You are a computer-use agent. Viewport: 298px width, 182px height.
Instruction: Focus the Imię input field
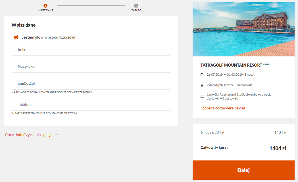tap(91, 49)
